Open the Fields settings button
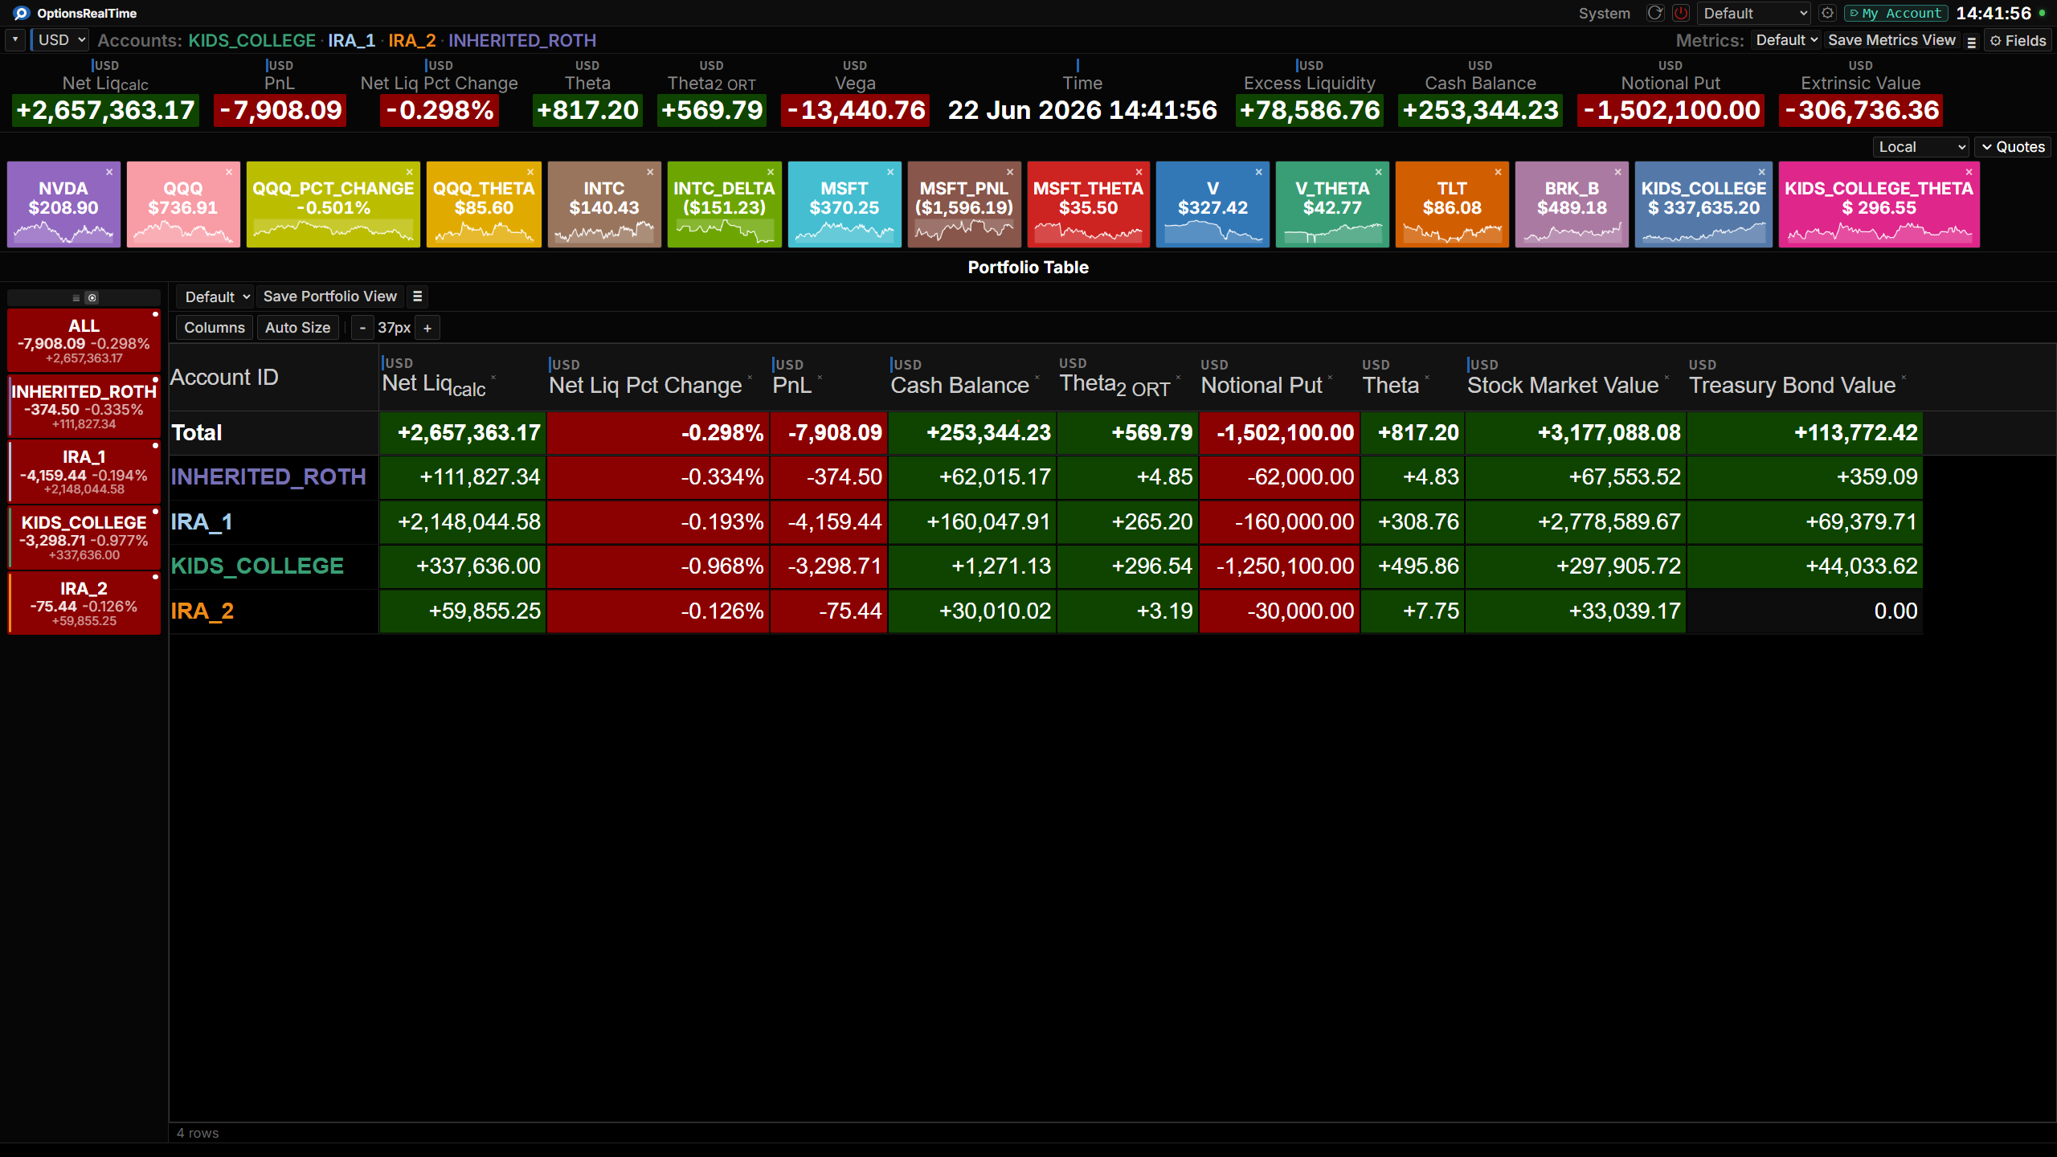Image resolution: width=2057 pixels, height=1157 pixels. tap(2018, 41)
